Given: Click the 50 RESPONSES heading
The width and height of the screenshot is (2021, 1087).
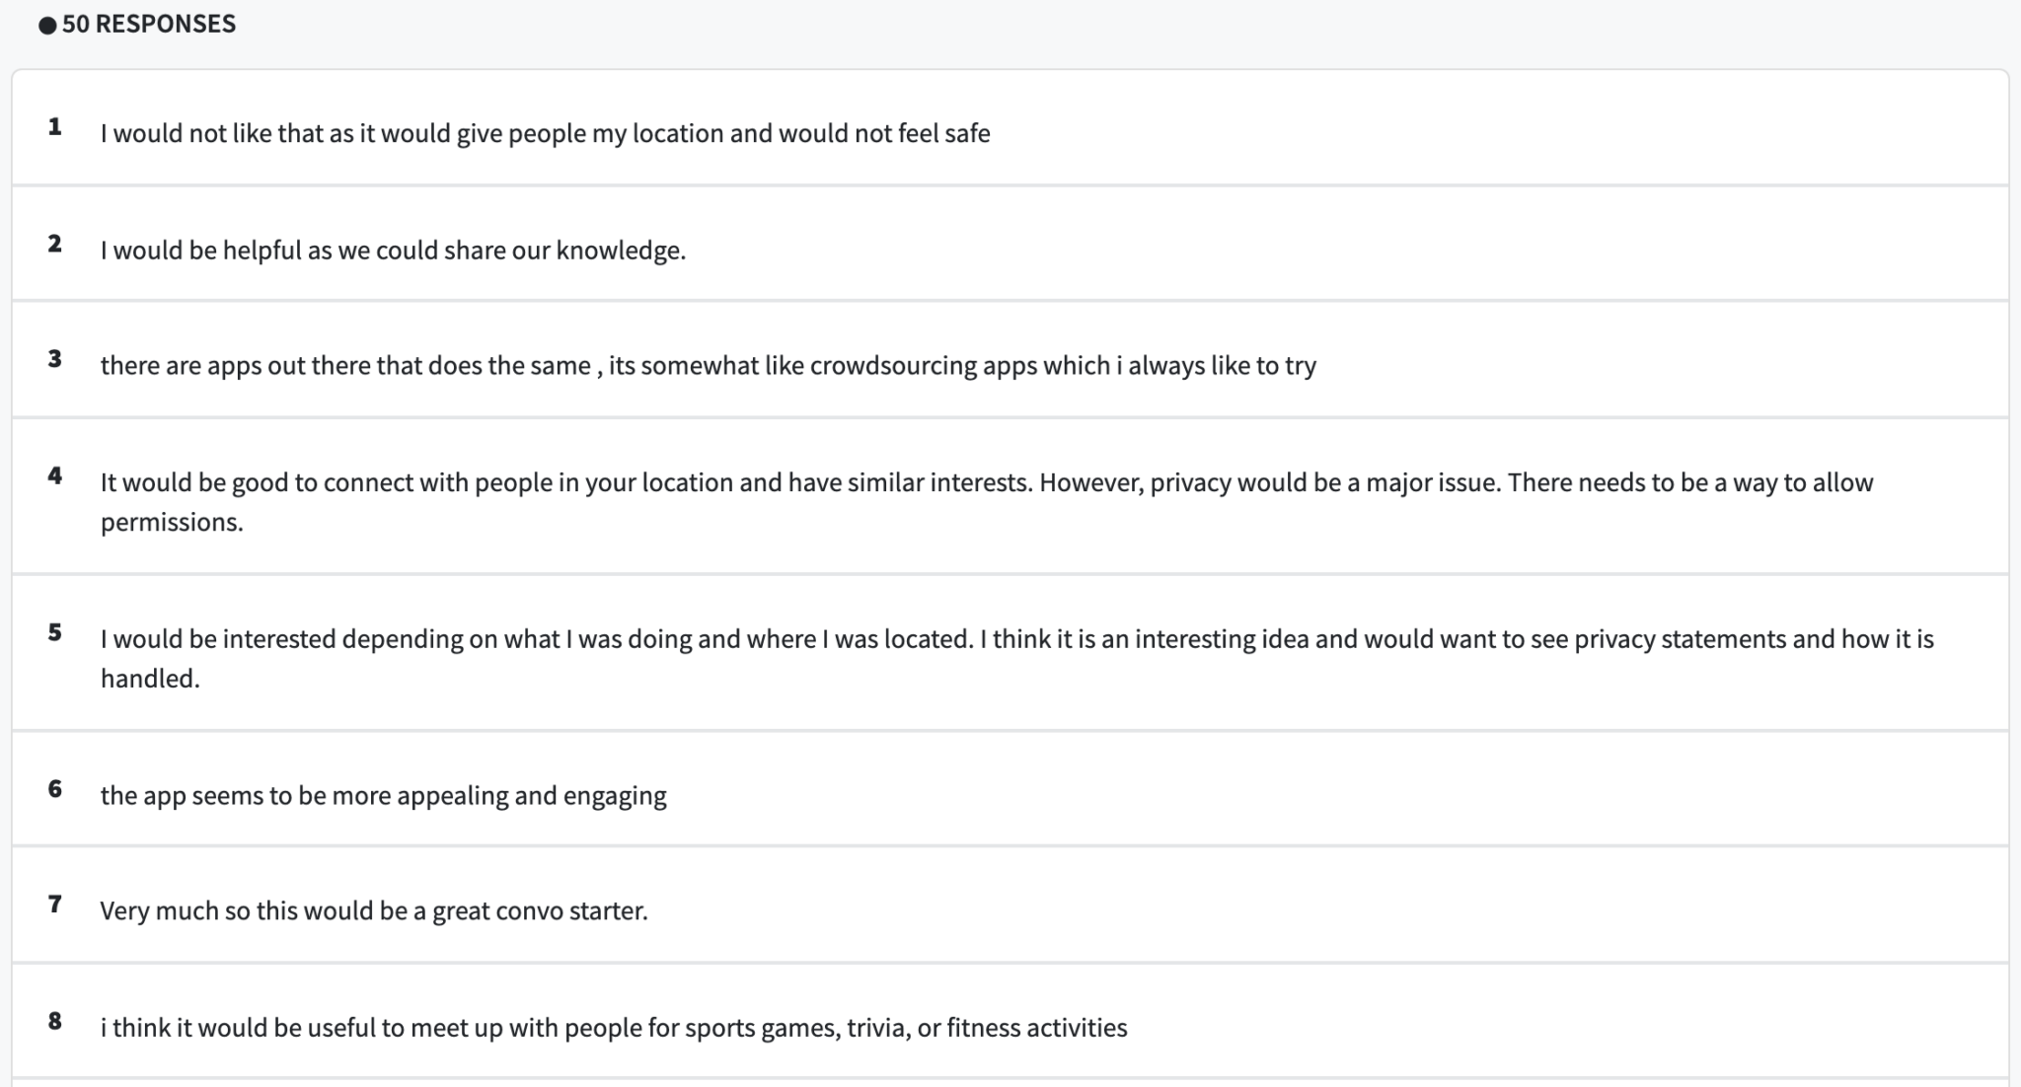Looking at the screenshot, I should (149, 25).
